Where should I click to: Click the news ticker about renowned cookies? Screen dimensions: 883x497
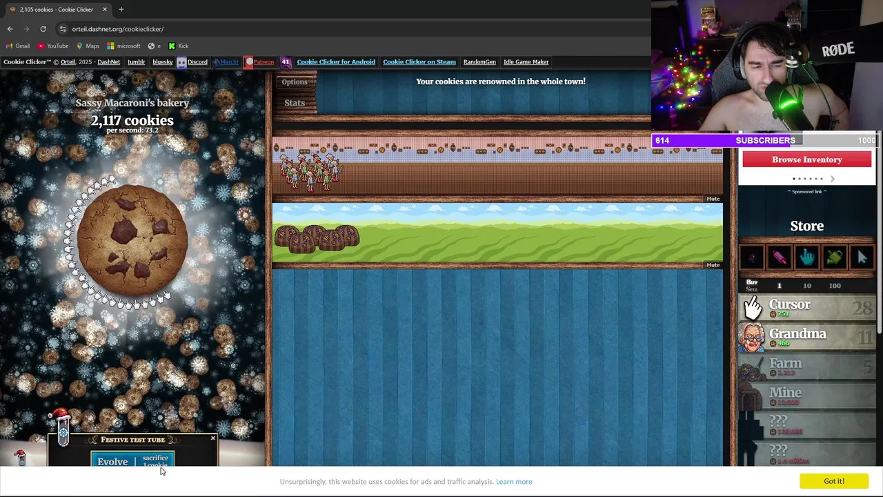coord(501,81)
